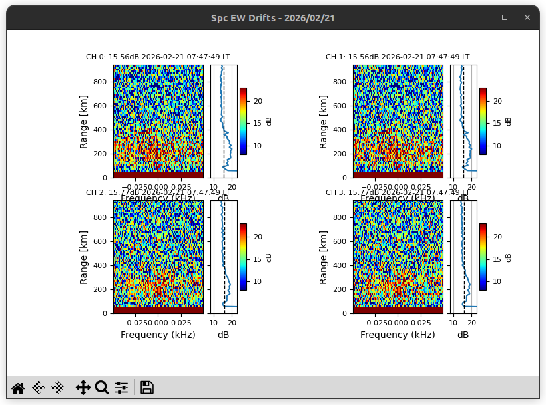Activate the Zoom magnifier tool
This screenshot has height=405, width=546.
(x=102, y=387)
